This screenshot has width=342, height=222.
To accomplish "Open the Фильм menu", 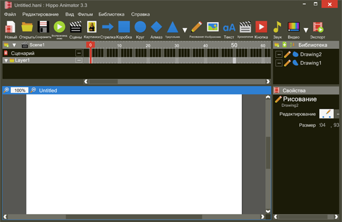I will pyautogui.click(x=85, y=14).
